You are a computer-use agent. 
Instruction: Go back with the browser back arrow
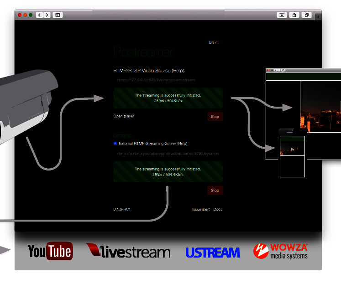(39, 15)
